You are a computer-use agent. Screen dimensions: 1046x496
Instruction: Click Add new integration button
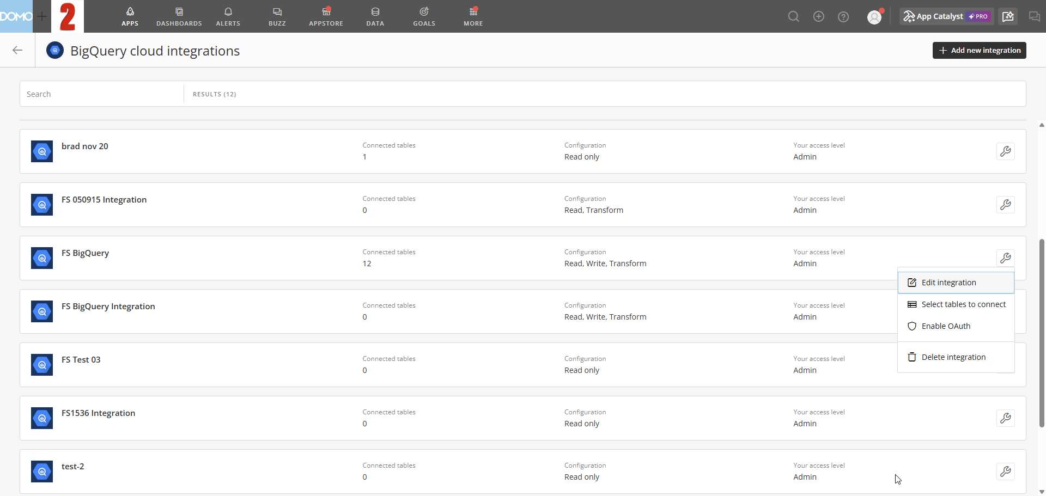(x=979, y=50)
